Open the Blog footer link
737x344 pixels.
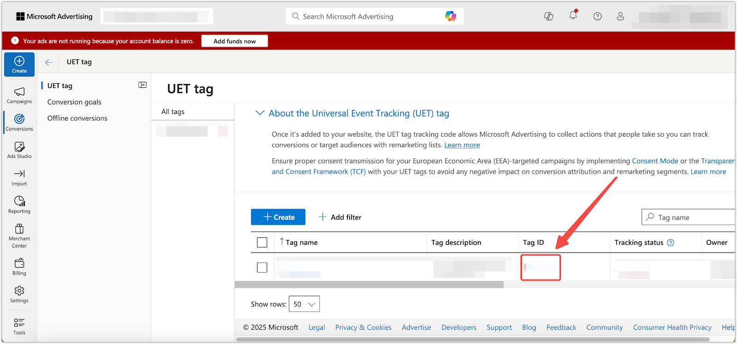[x=529, y=327]
